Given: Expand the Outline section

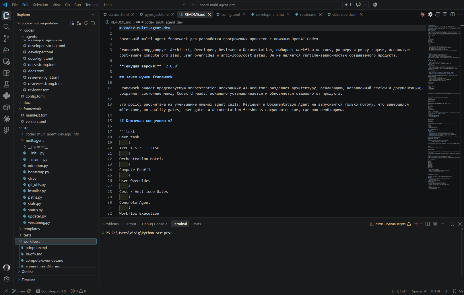Looking at the screenshot, I should (56, 272).
